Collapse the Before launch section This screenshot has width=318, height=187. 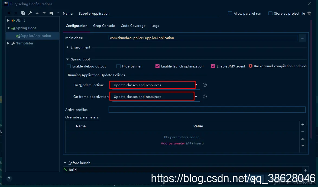click(65, 163)
